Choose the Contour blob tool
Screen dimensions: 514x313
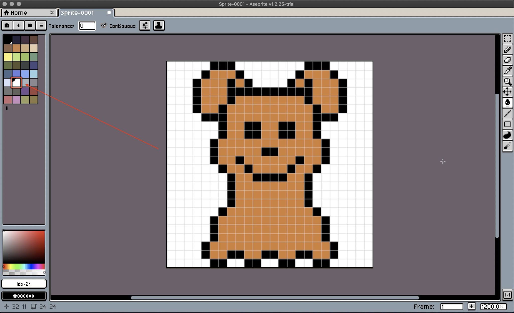click(x=507, y=135)
